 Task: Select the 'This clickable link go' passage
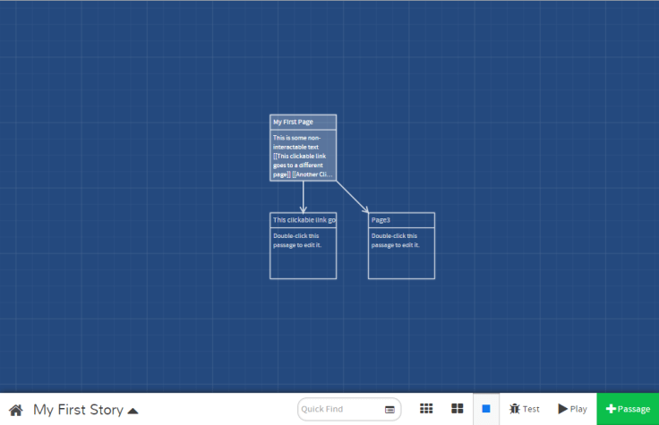click(x=304, y=220)
